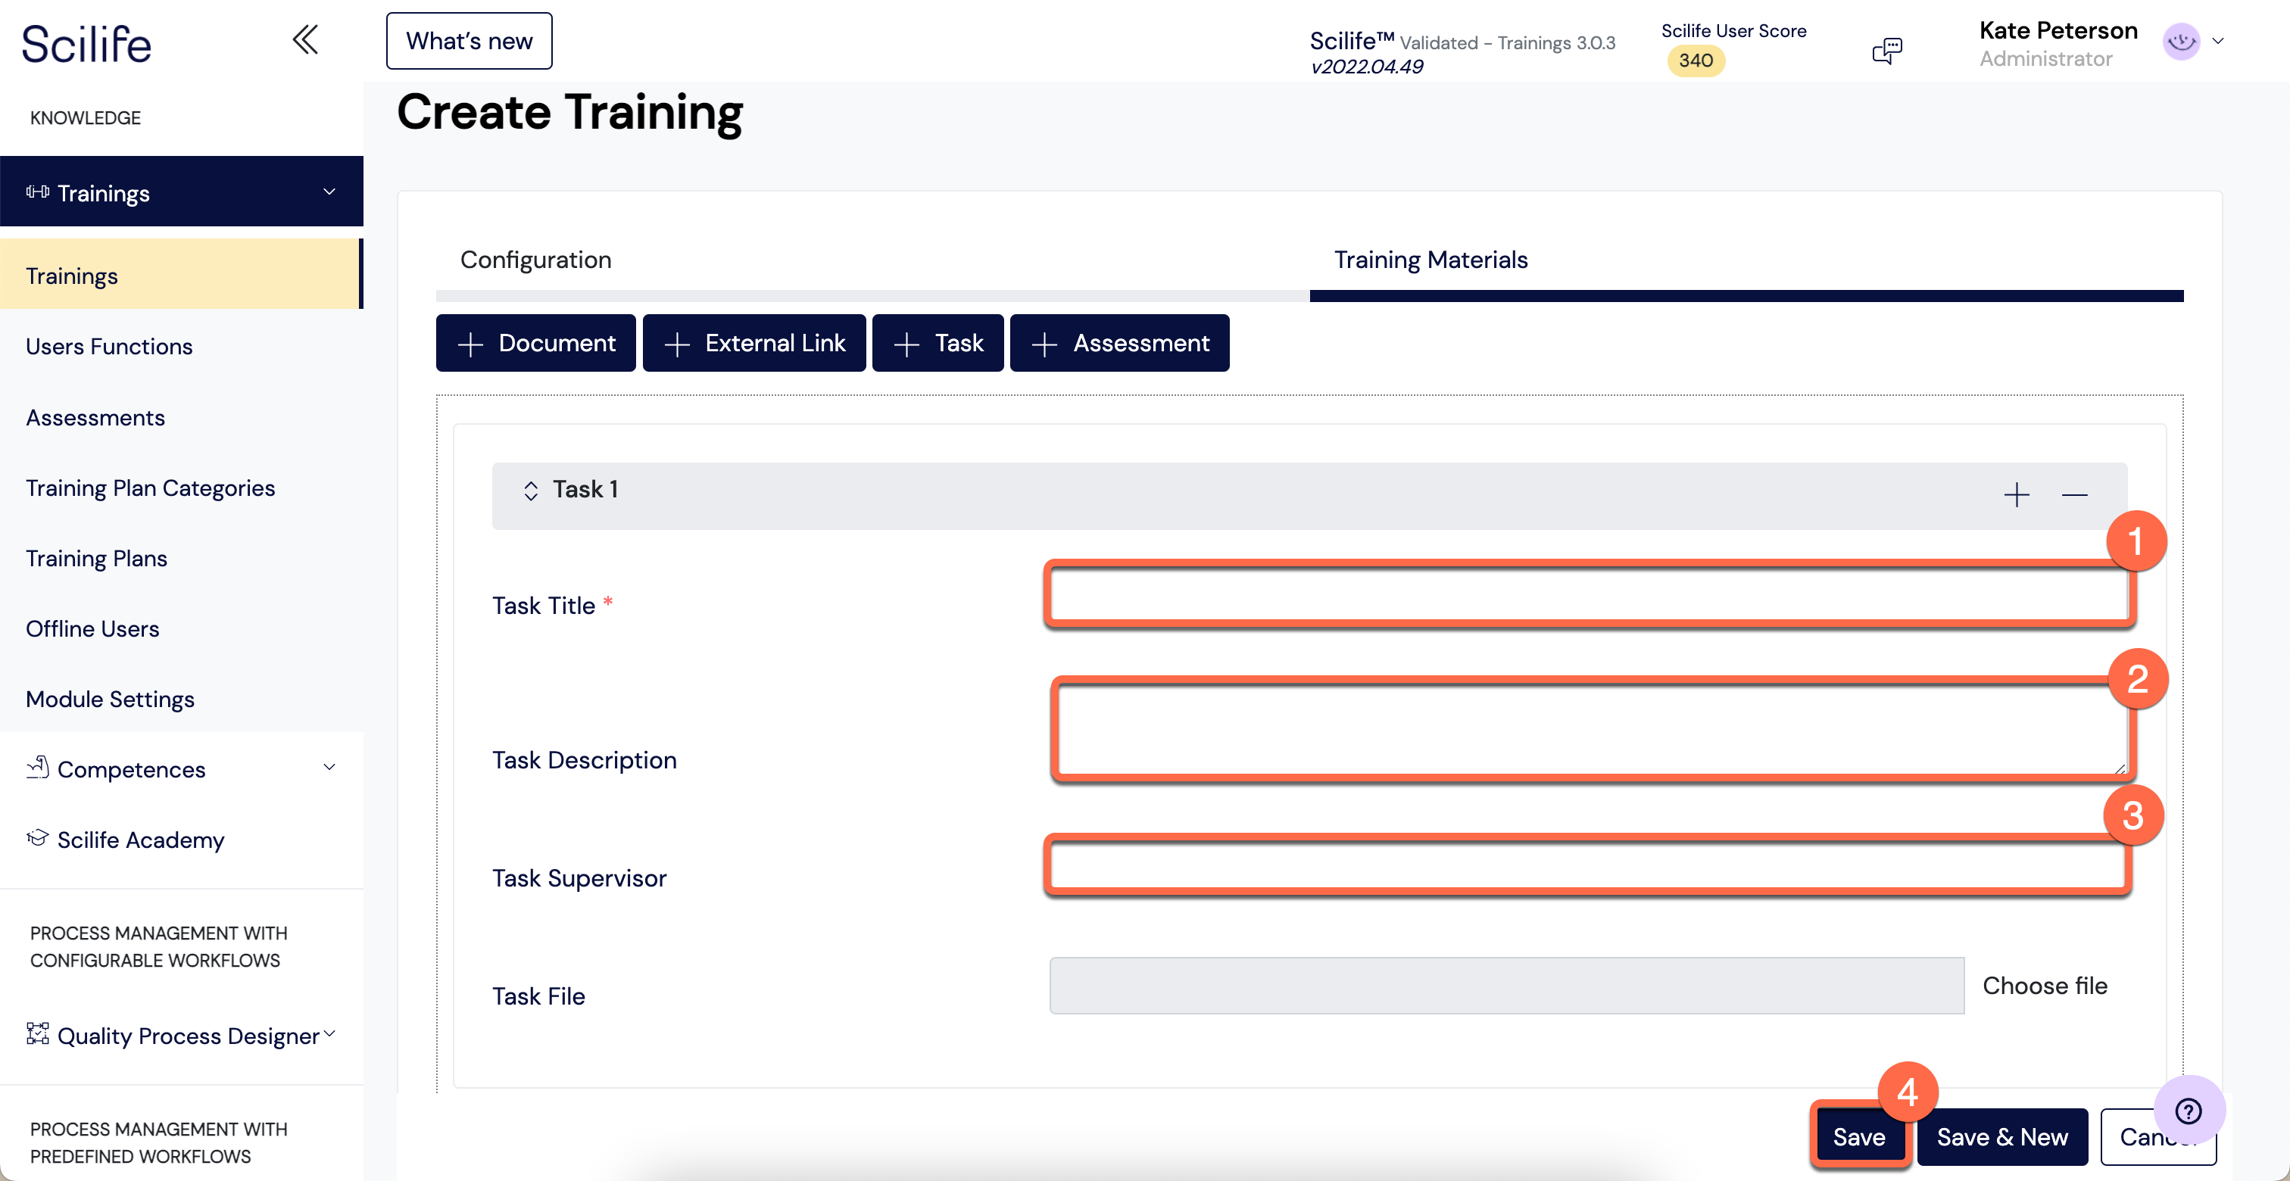Open Training Plans in the sidebar
The height and width of the screenshot is (1181, 2290).
pos(96,558)
